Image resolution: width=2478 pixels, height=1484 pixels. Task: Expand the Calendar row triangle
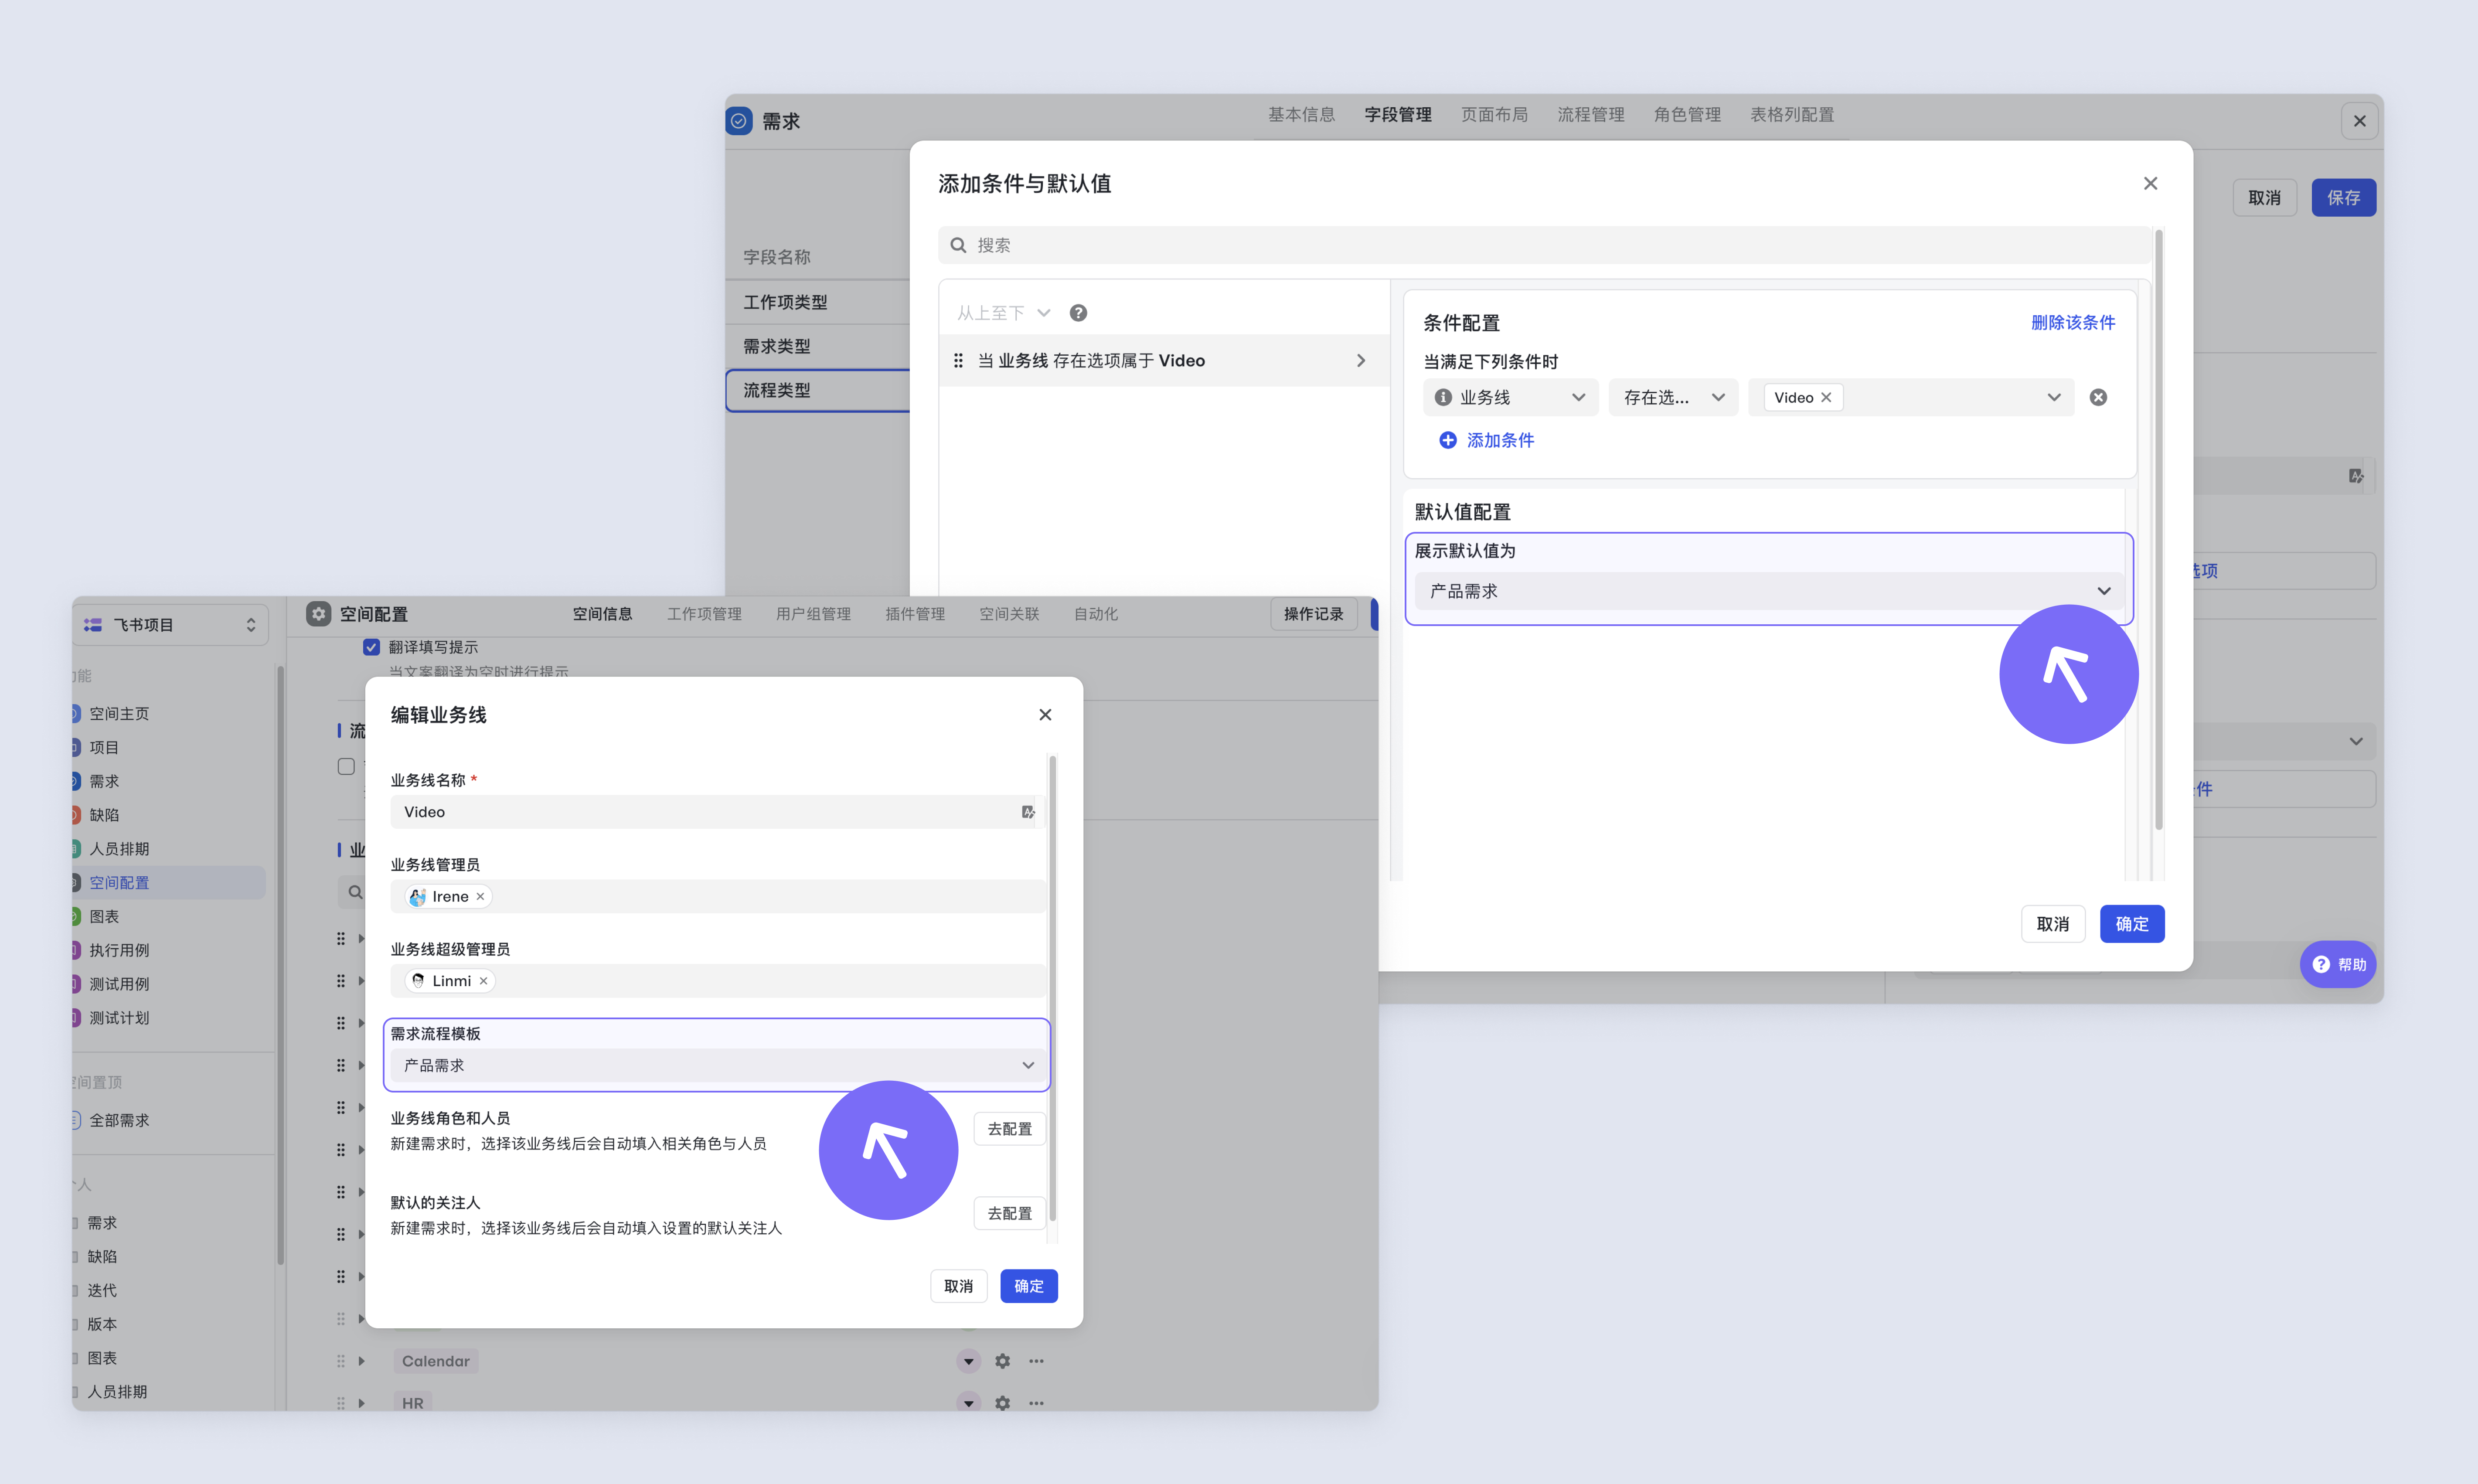coord(362,1361)
